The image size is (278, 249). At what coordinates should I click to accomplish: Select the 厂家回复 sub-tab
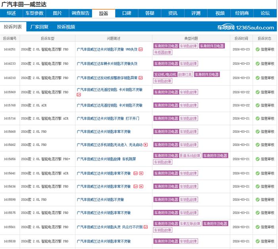(x=39, y=27)
